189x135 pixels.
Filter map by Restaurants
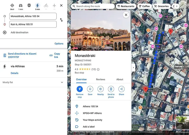pos(126,6)
